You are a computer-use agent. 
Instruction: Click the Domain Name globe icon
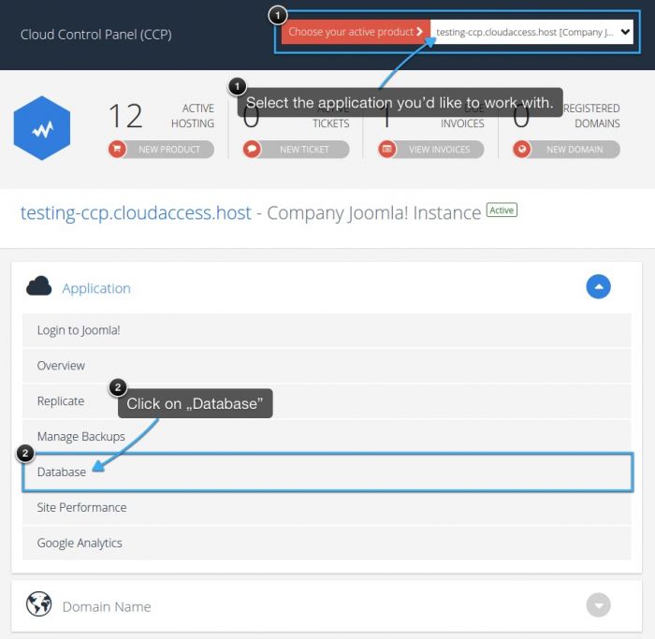coord(39,604)
